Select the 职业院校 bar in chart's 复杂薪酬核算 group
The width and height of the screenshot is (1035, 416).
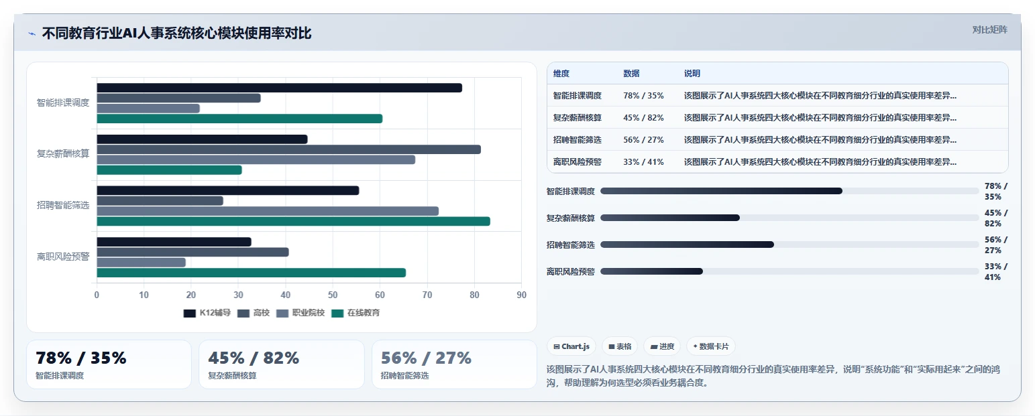pos(256,159)
